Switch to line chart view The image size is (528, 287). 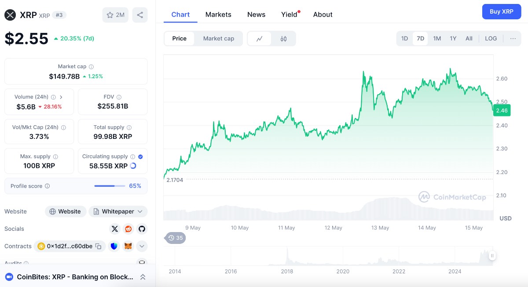260,39
